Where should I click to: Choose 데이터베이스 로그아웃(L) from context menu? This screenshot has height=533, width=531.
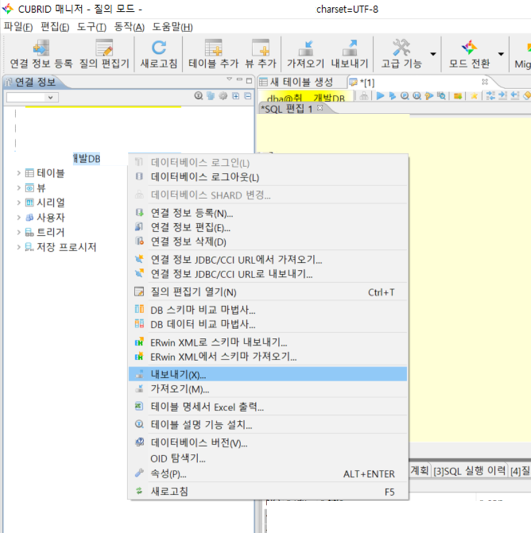[x=268, y=177]
